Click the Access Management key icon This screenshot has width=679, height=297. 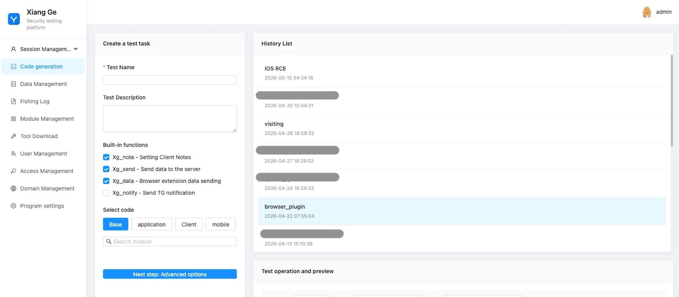click(x=13, y=171)
